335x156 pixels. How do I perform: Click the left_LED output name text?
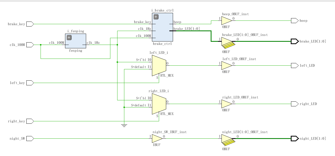point(307,66)
